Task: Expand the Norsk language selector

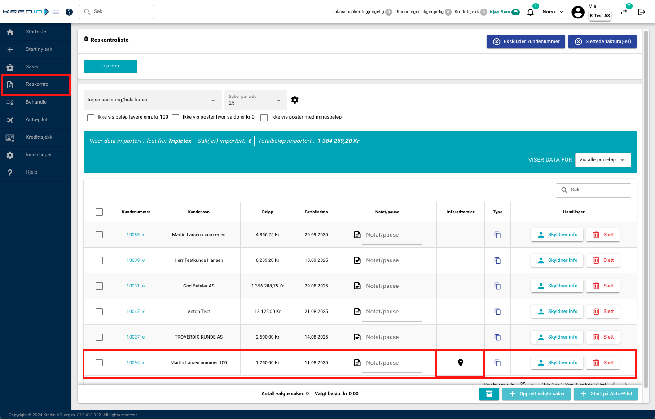Action: click(552, 12)
